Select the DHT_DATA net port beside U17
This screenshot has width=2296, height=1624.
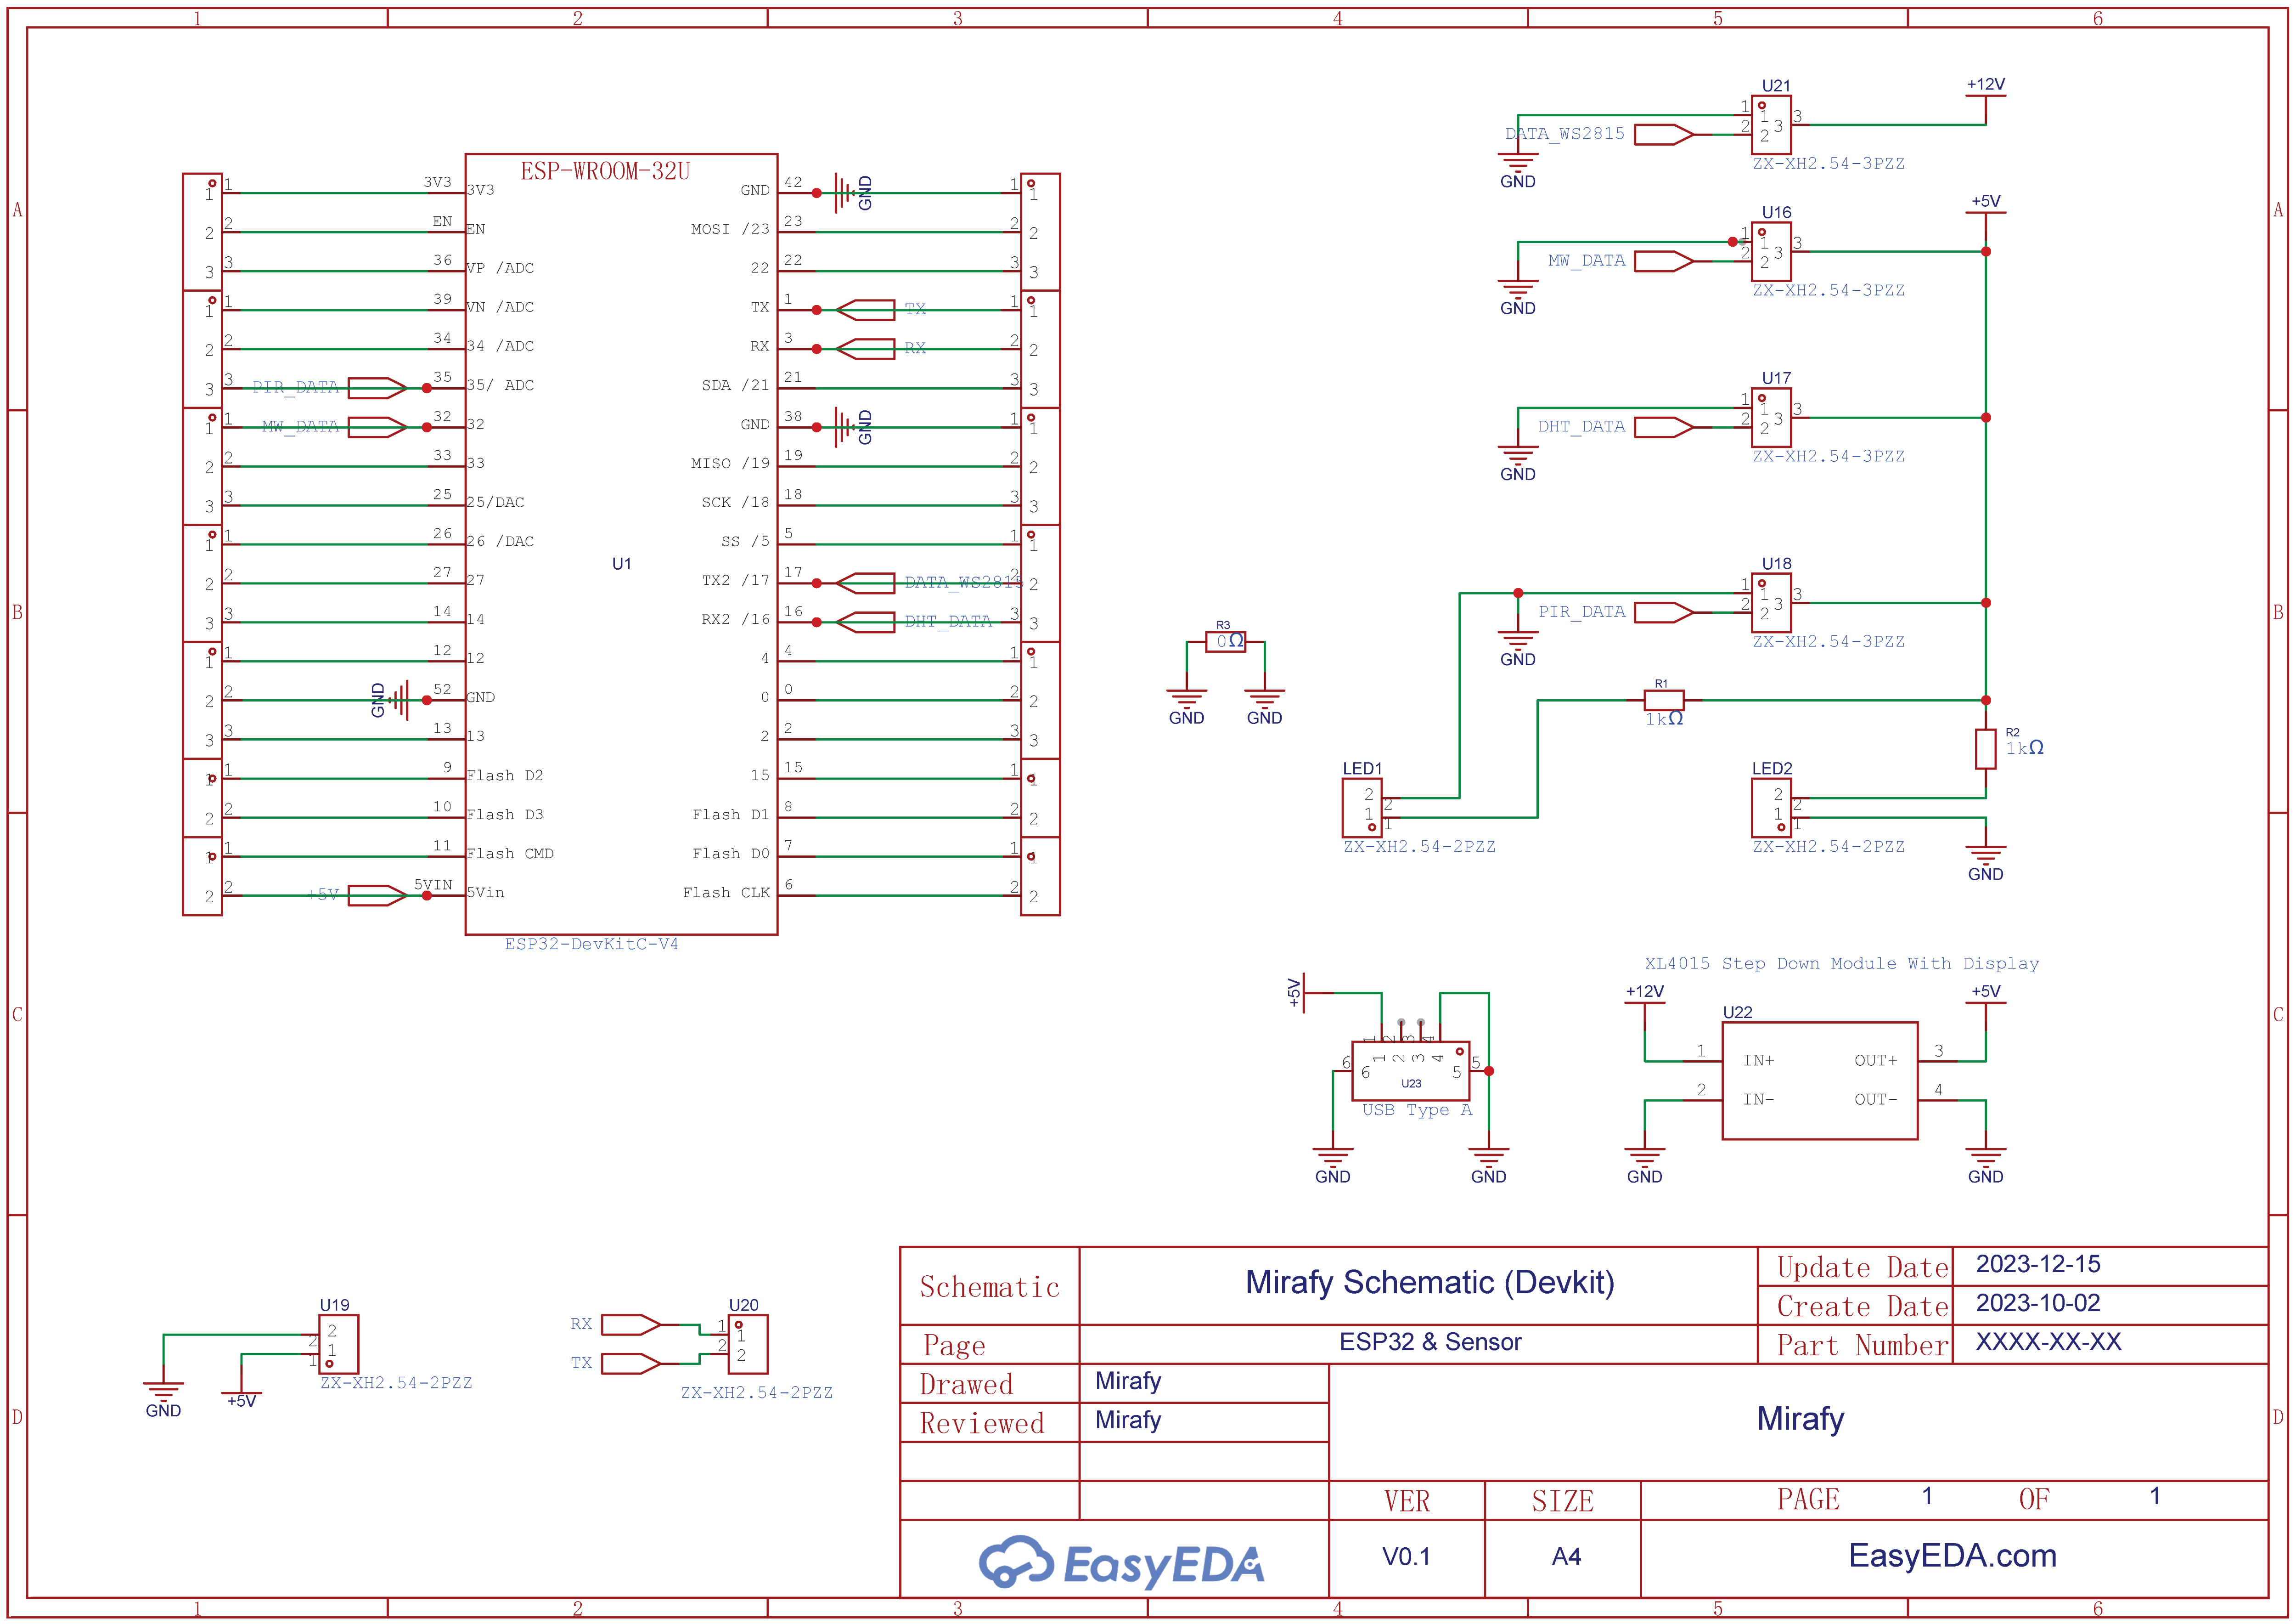click(x=1664, y=427)
